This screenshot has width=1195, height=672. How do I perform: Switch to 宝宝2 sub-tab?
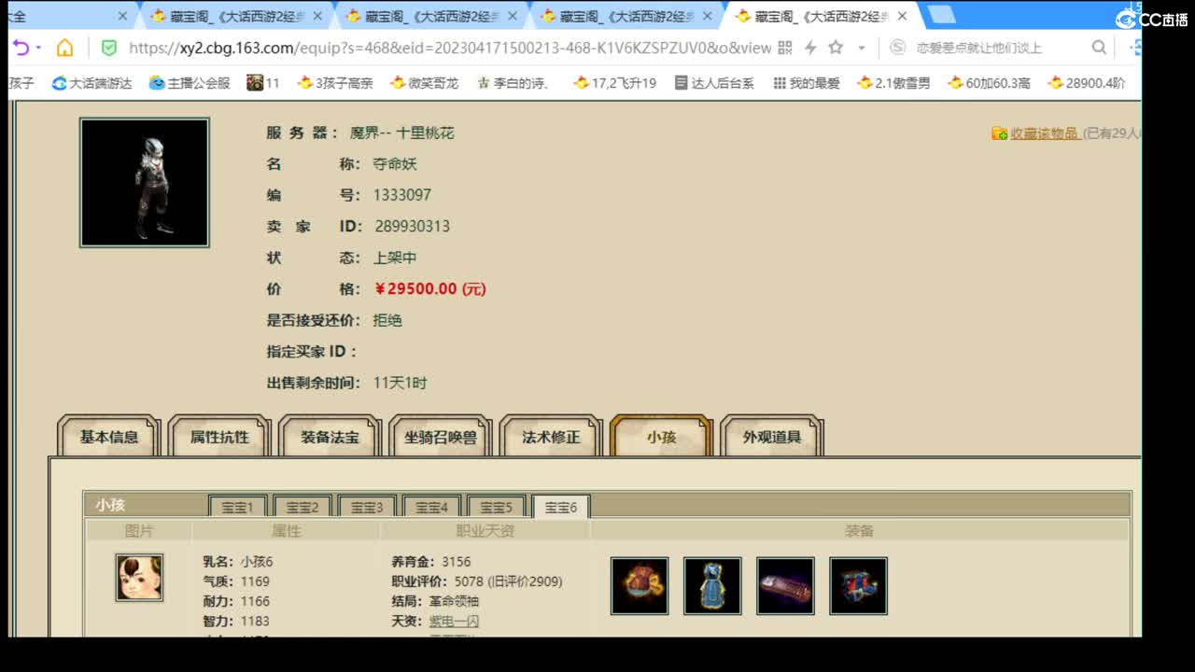coord(302,507)
